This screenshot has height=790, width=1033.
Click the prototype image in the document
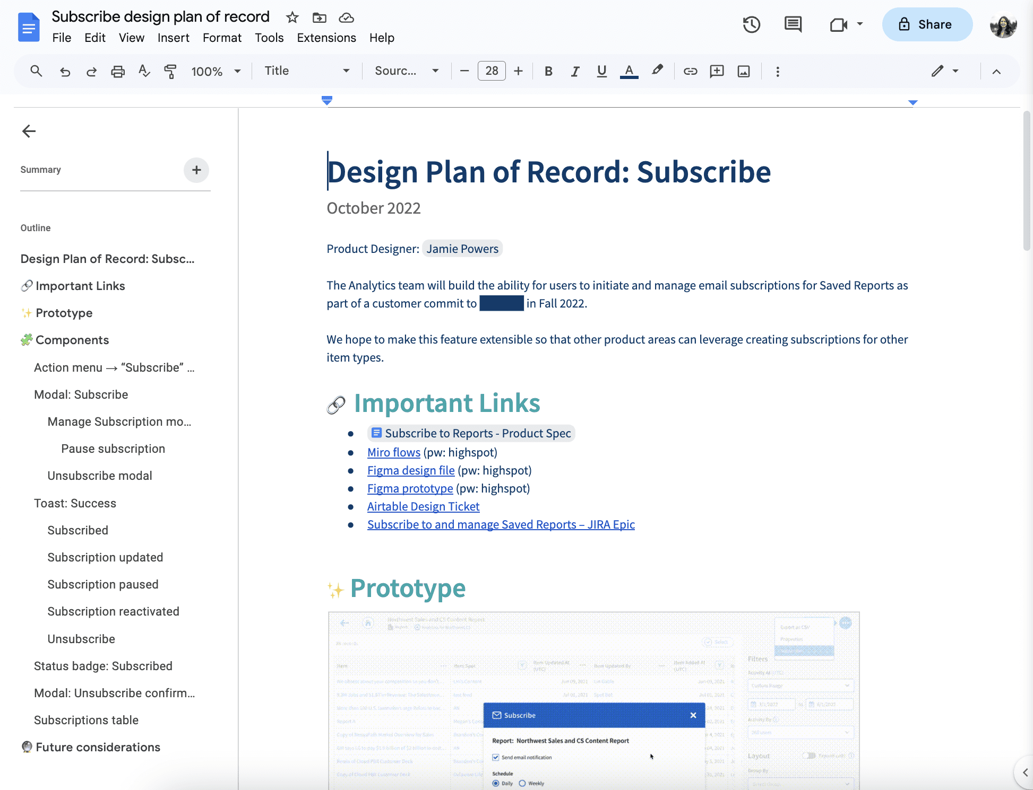pos(593,700)
